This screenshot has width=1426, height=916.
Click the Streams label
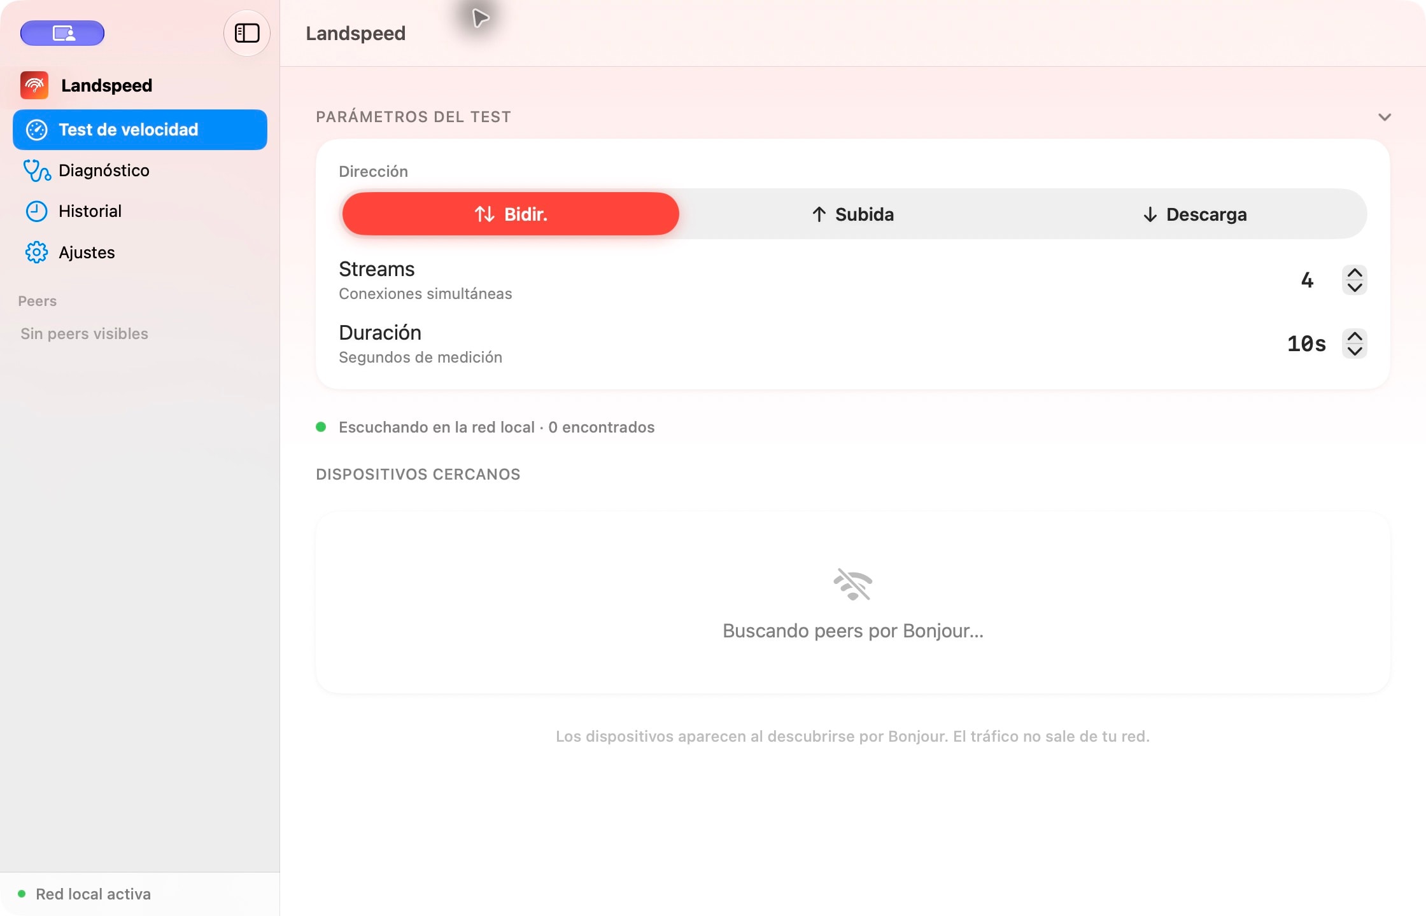(376, 269)
